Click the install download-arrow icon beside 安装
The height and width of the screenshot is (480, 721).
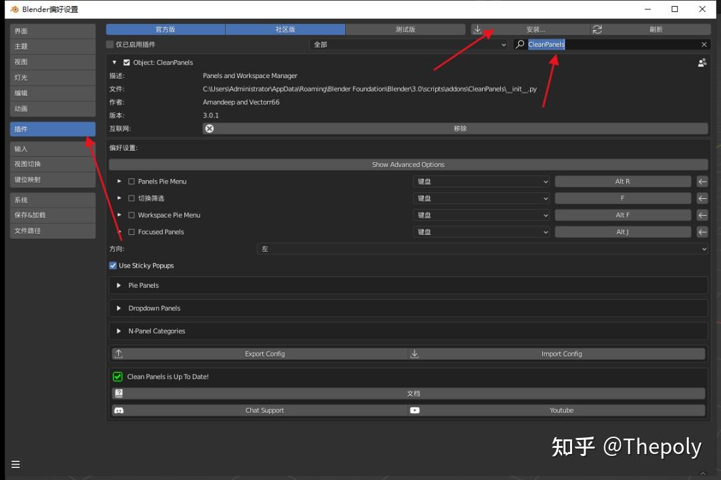pyautogui.click(x=477, y=29)
